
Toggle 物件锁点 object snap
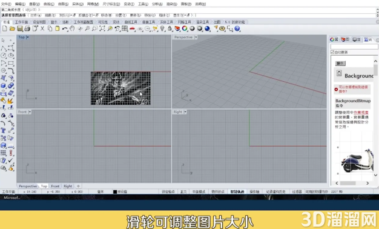[x=218, y=191]
